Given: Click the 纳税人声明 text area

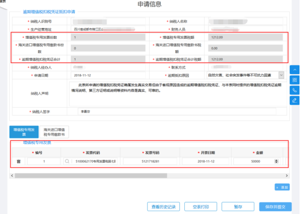Looking at the screenshot, I should [178, 93].
